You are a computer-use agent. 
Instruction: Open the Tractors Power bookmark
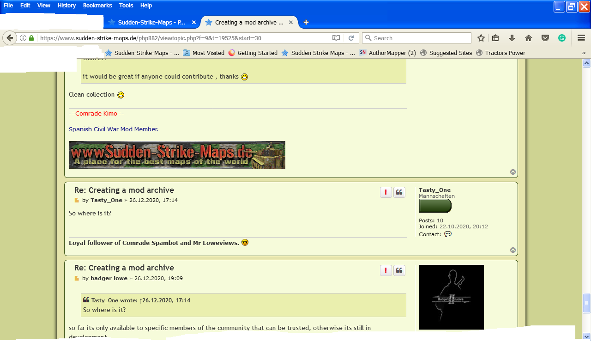(501, 53)
